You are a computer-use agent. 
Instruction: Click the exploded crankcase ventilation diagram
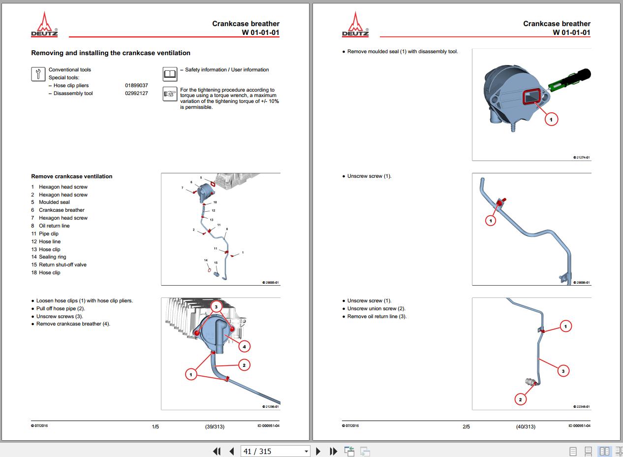[220, 229]
